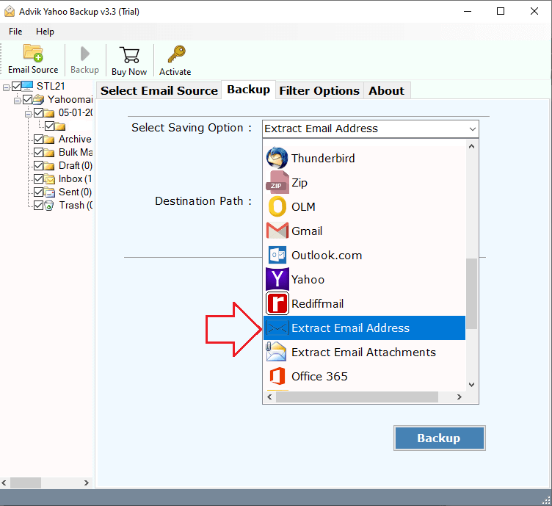Open Buy Now shopping cart icon
Screen dimensions: 552x506
point(129,54)
